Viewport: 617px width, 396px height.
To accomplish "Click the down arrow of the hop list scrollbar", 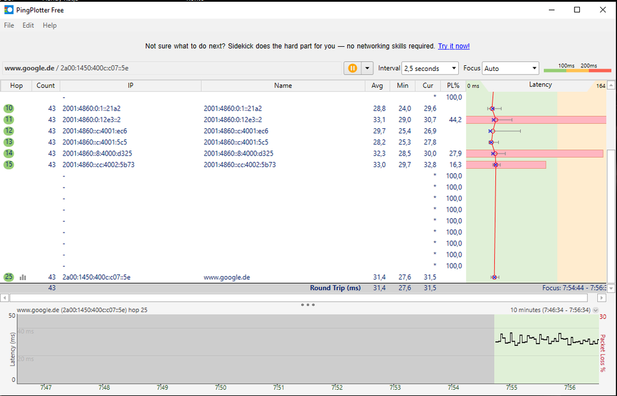I will point(611,288).
